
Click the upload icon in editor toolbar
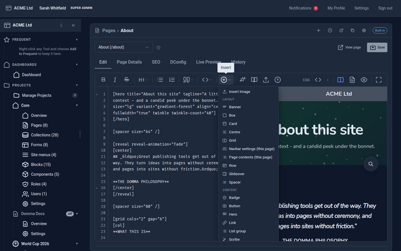[266, 80]
